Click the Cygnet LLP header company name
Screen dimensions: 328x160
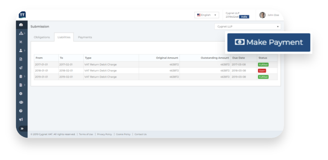tap(233, 13)
